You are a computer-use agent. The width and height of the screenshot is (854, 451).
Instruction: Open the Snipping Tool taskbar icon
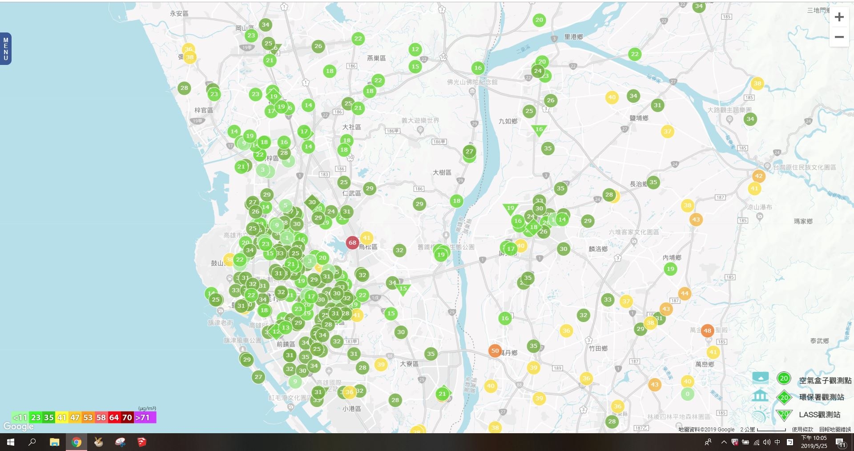click(120, 442)
